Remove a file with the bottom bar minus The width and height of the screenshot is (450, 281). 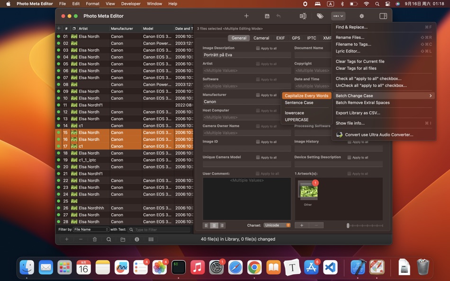point(81,239)
